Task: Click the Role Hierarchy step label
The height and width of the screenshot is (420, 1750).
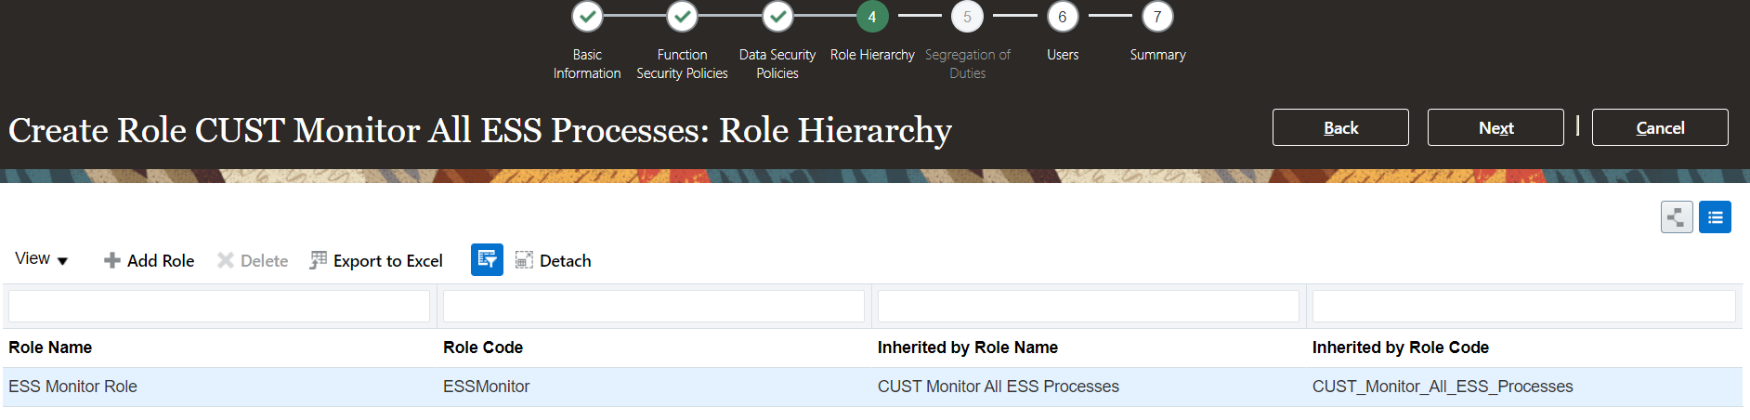Action: pos(872,55)
